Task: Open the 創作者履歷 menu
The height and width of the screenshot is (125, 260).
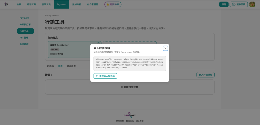Action: point(93,5)
